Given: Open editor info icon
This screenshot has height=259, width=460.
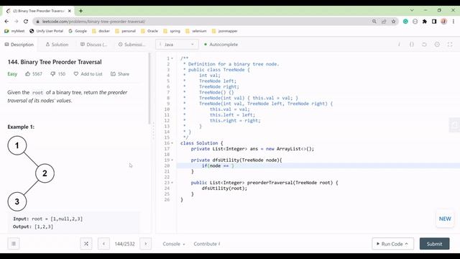Looking at the screenshot, I should (399, 45).
